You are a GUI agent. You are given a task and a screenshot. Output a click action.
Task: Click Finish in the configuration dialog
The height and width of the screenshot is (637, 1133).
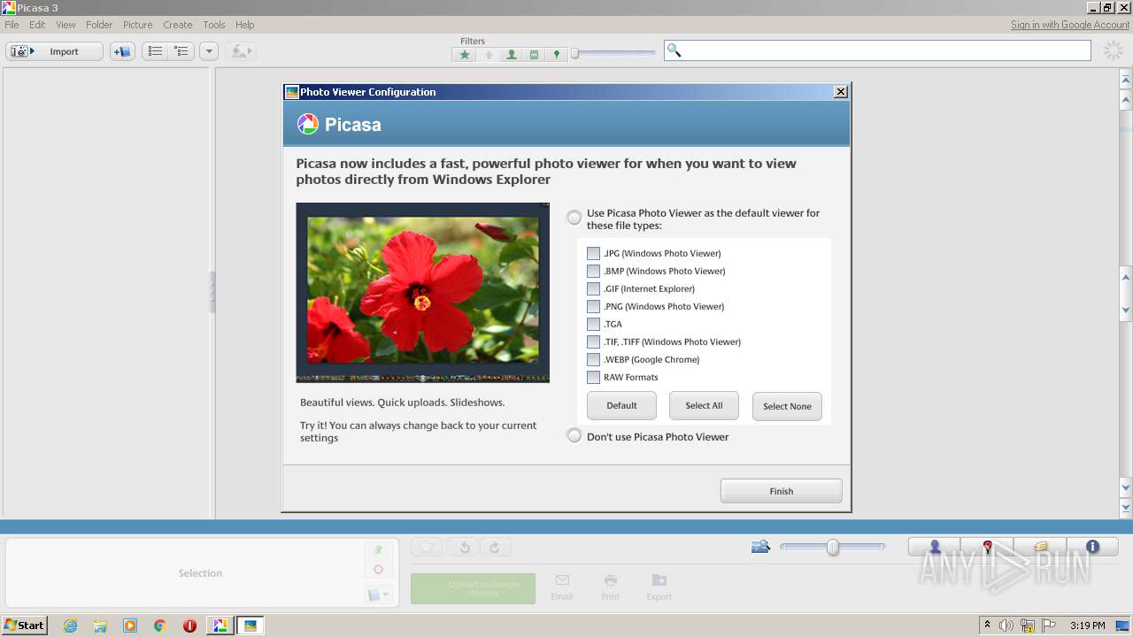click(781, 491)
